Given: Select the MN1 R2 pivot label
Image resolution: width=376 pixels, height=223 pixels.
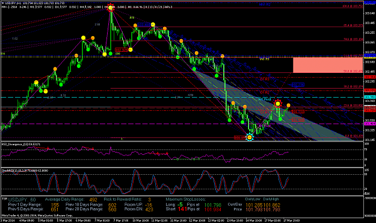Looking at the screenshot, I should point(265,4).
